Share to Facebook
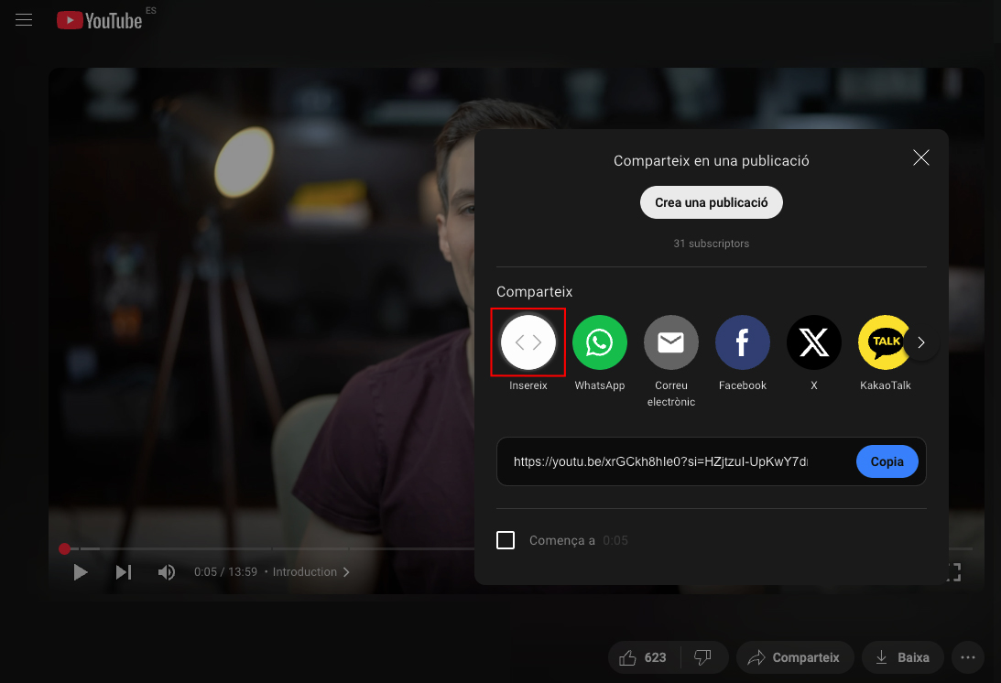1001x683 pixels. [x=743, y=342]
